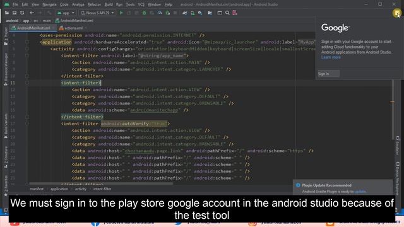The width and height of the screenshot is (404, 227).
Task: Click the Search Everywhere magnifier icon
Action: point(227,13)
